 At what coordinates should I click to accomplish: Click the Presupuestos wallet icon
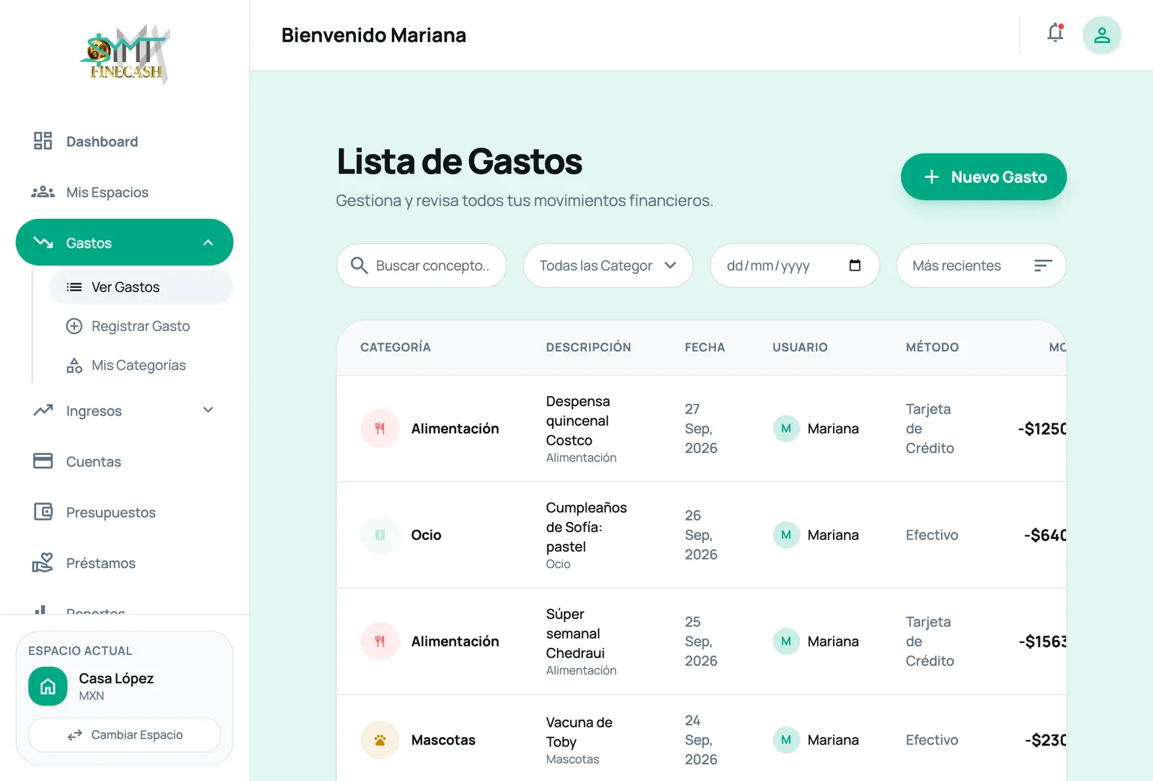pyautogui.click(x=43, y=512)
